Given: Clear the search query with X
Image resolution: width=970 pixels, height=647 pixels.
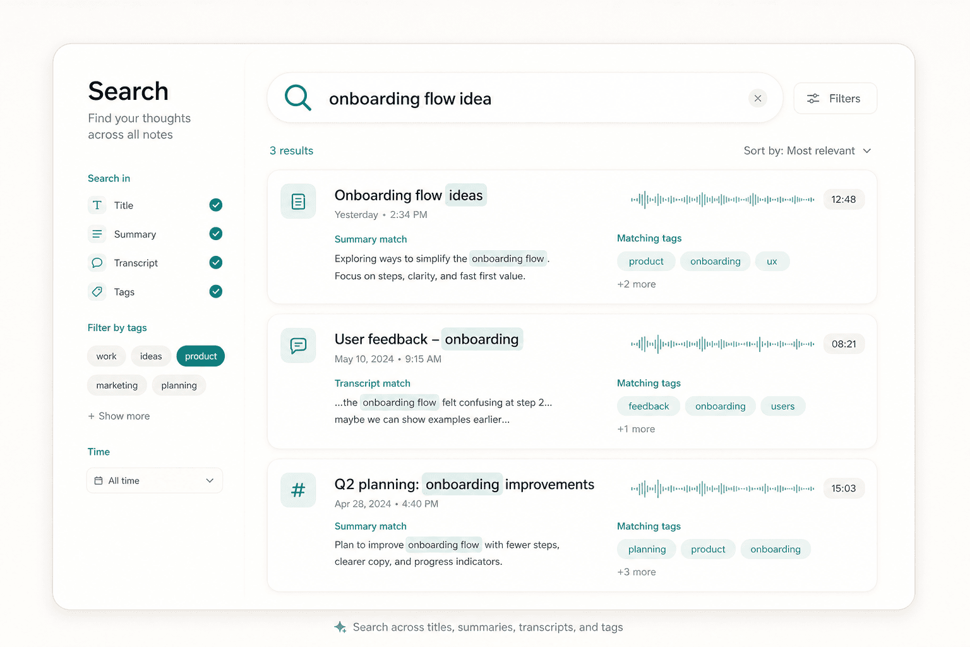Looking at the screenshot, I should click(758, 98).
